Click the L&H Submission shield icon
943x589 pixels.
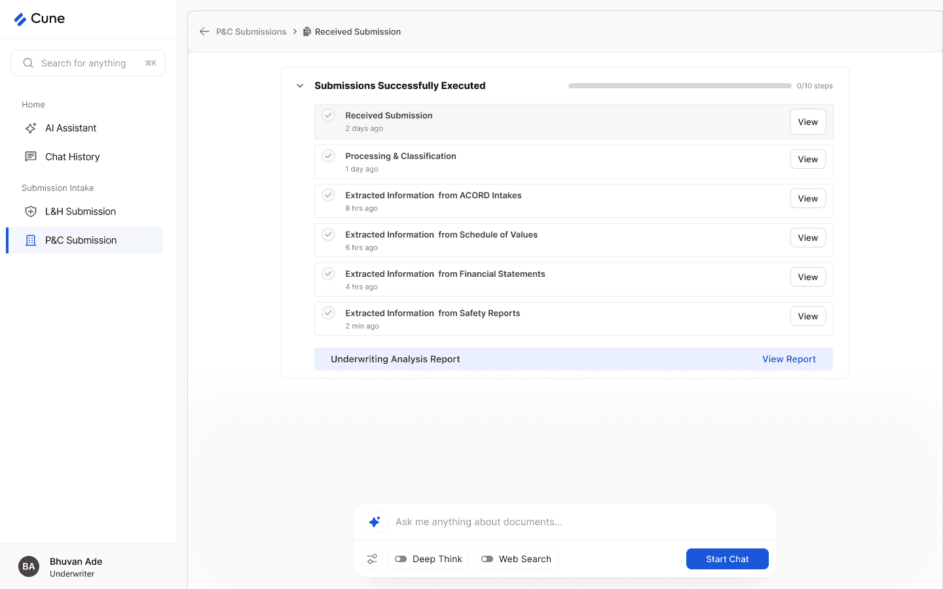pos(31,211)
